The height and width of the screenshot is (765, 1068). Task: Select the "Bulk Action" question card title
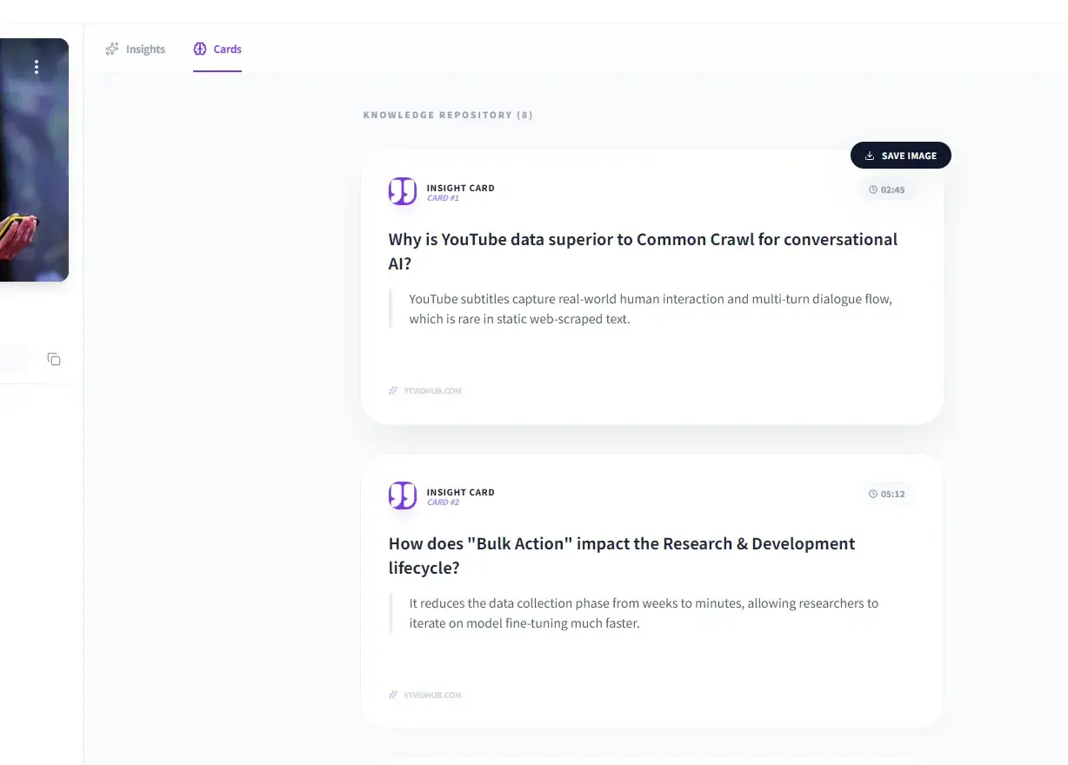621,555
